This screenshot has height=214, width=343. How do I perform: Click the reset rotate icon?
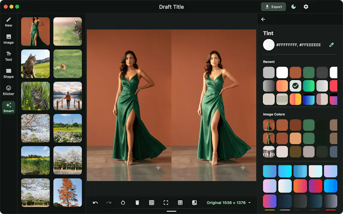pyautogui.click(x=123, y=202)
